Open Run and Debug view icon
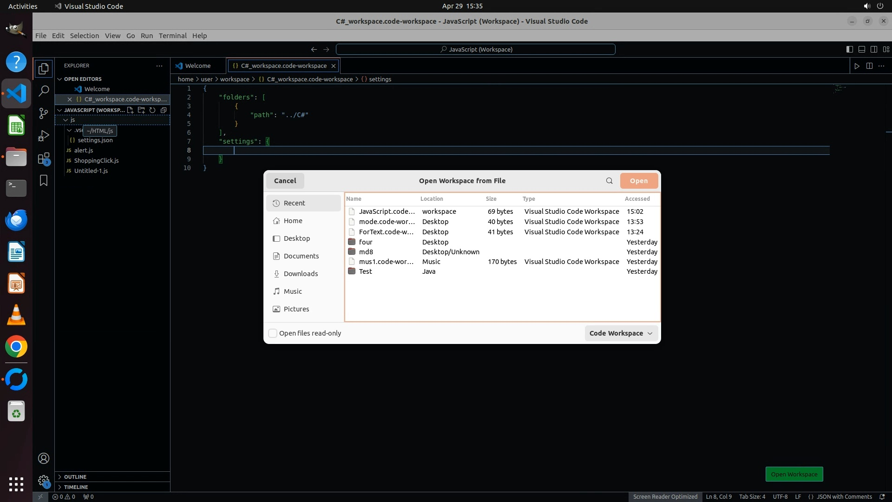Image resolution: width=892 pixels, height=502 pixels. point(44,136)
